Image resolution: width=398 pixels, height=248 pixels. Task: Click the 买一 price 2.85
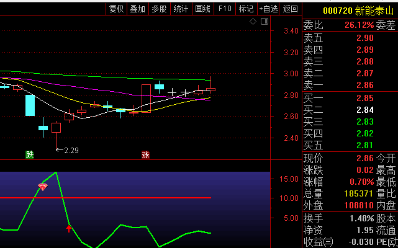coord(365,98)
